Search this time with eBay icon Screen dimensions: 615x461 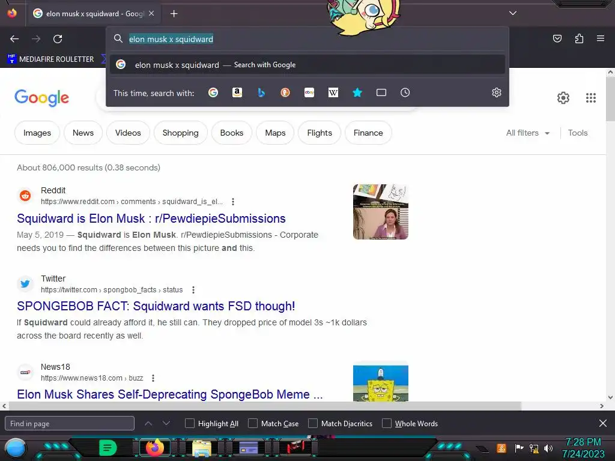coord(309,92)
